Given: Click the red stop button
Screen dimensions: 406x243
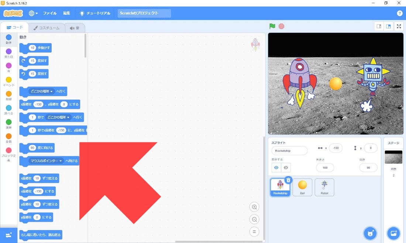Looking at the screenshot, I should (281, 26).
